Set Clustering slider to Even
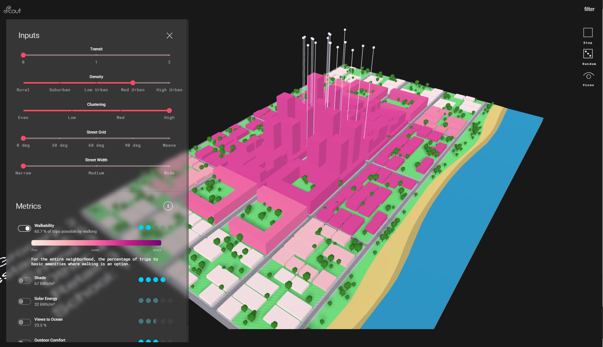The height and width of the screenshot is (347, 603). click(23, 111)
